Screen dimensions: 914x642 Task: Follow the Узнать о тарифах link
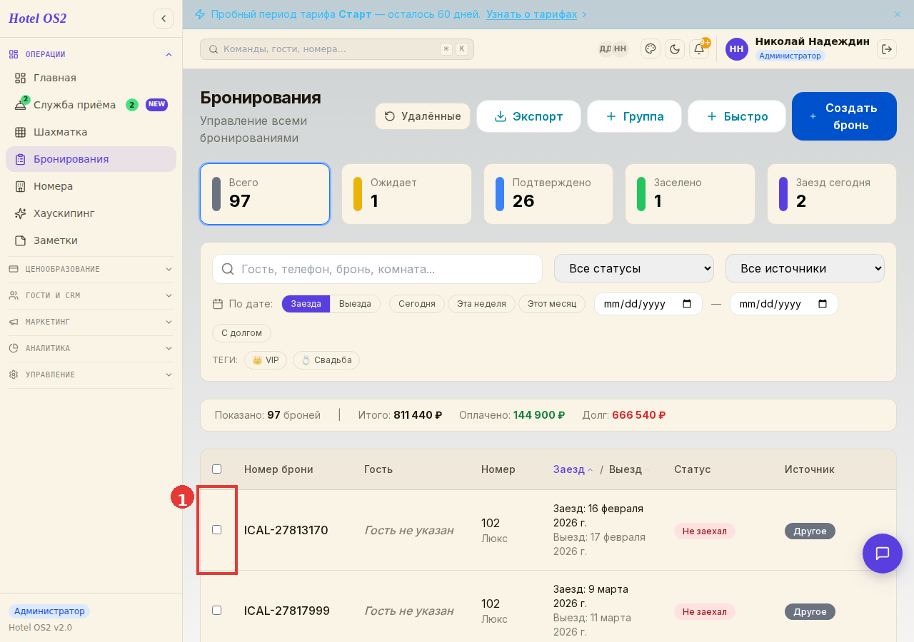(x=531, y=14)
